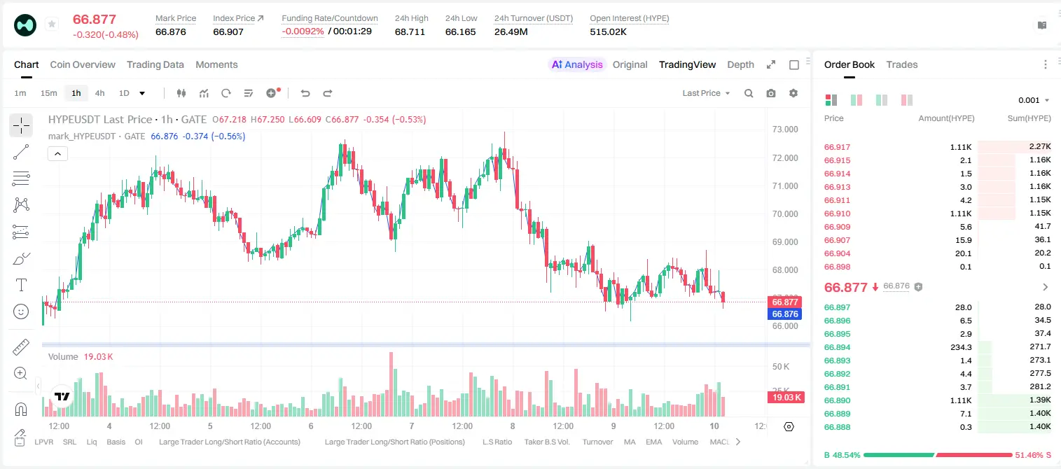The height and width of the screenshot is (469, 1061).
Task: Undo the last chart action
Action: [305, 93]
